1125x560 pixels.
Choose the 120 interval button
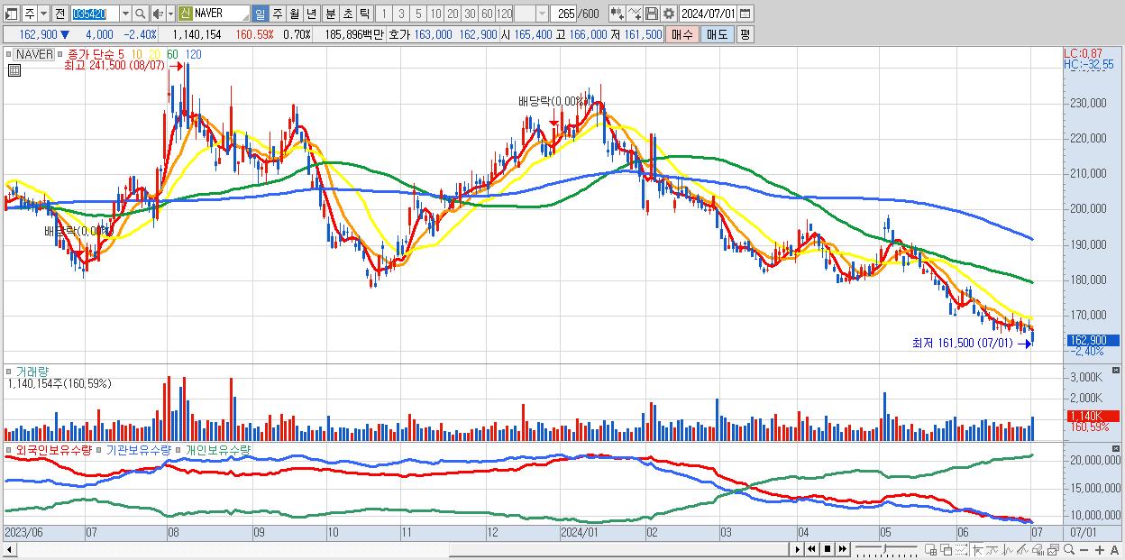click(x=504, y=14)
